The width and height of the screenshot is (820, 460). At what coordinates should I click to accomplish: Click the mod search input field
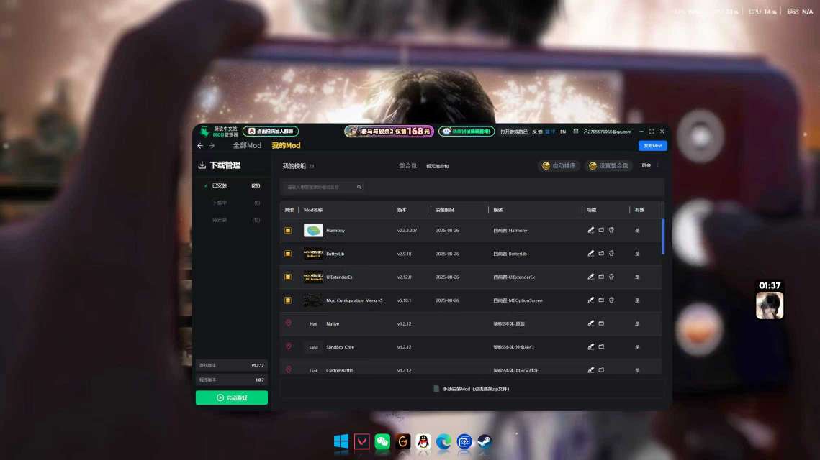pos(323,188)
